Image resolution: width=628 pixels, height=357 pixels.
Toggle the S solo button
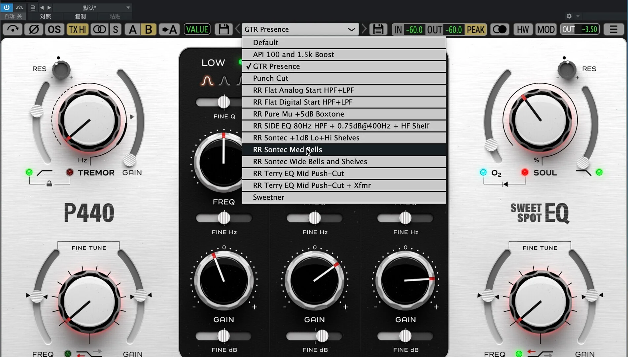click(115, 29)
